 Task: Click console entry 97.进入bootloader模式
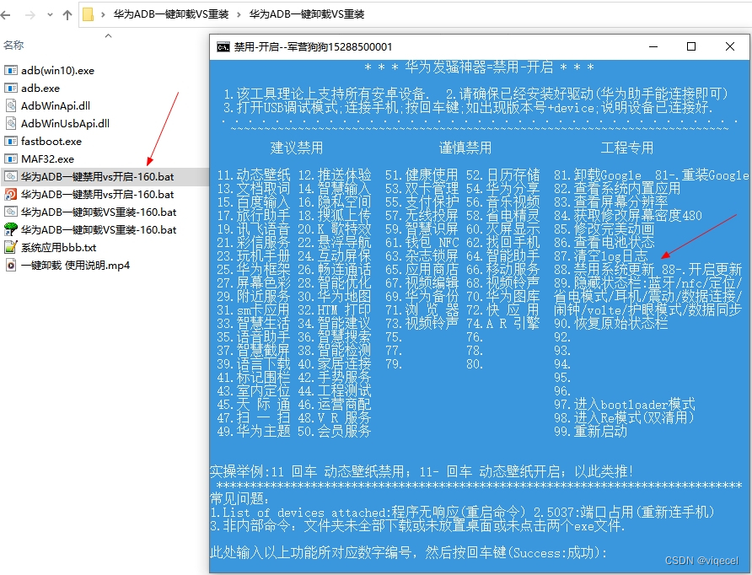(625, 405)
